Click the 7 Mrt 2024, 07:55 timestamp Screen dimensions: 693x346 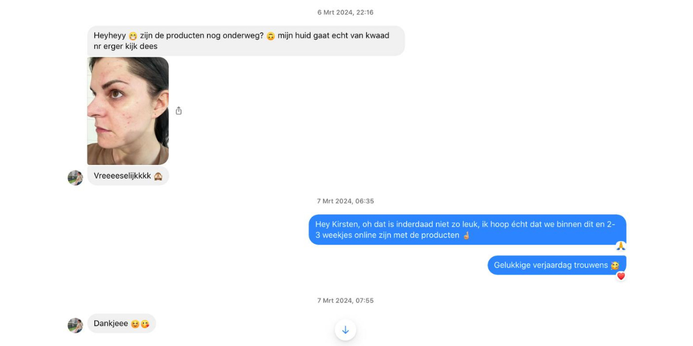345,300
